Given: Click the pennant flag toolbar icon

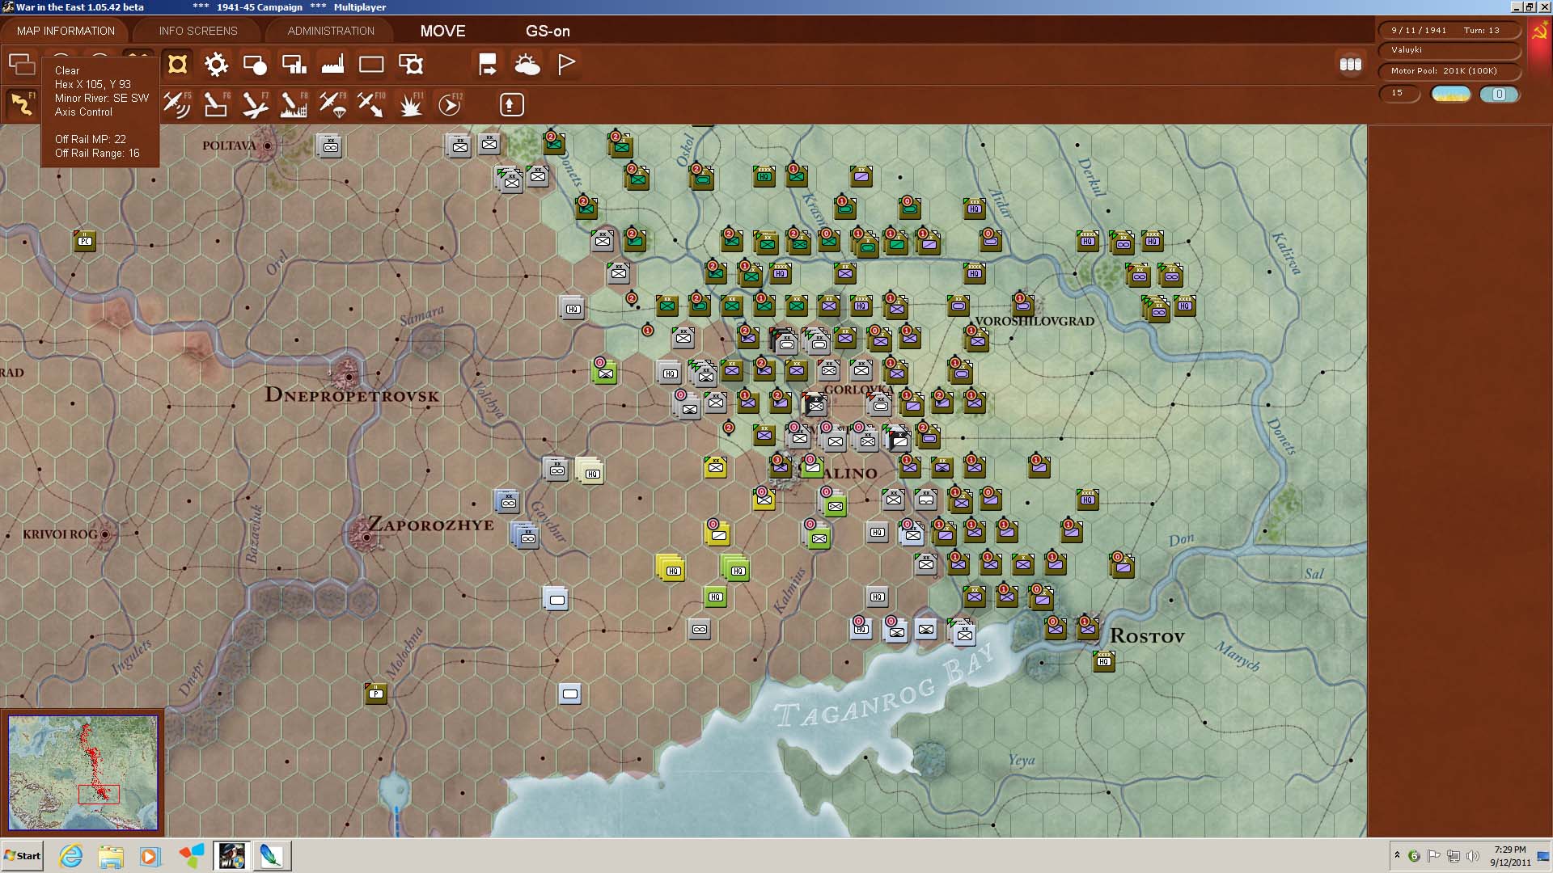Looking at the screenshot, I should (x=566, y=64).
